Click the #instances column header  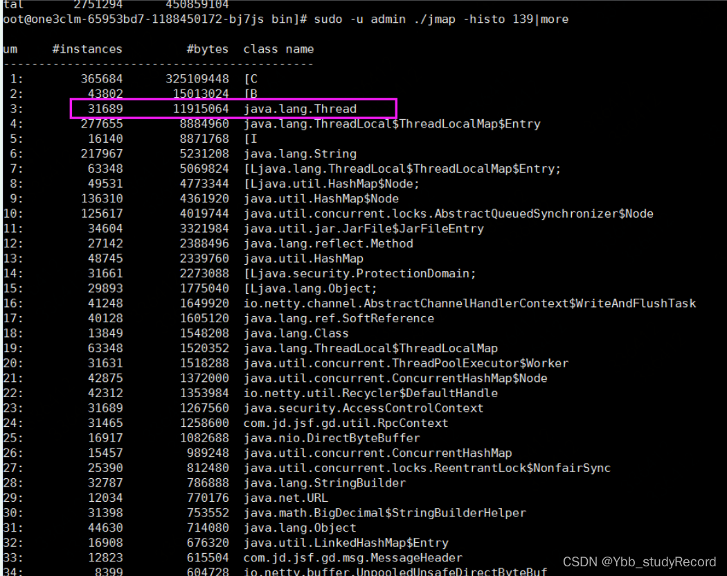(x=87, y=49)
